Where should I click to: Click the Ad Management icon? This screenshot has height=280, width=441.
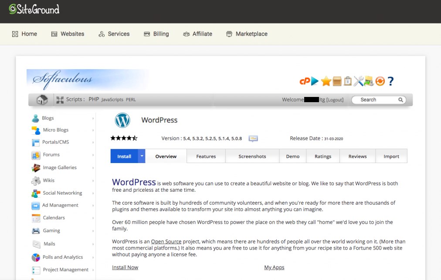coord(36,206)
